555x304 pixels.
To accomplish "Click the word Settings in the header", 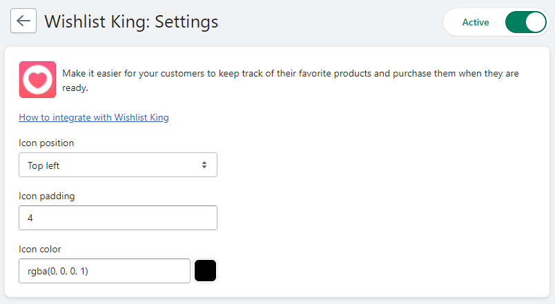I will click(x=186, y=21).
